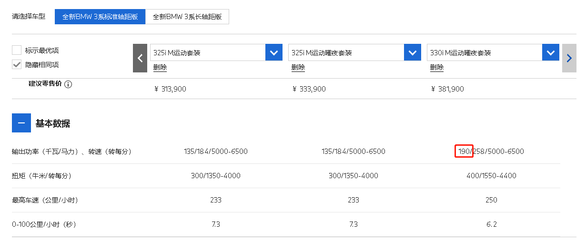This screenshot has height=242, width=586.
Task: Select the 190/258/5000-6500 power value
Action: click(x=491, y=151)
